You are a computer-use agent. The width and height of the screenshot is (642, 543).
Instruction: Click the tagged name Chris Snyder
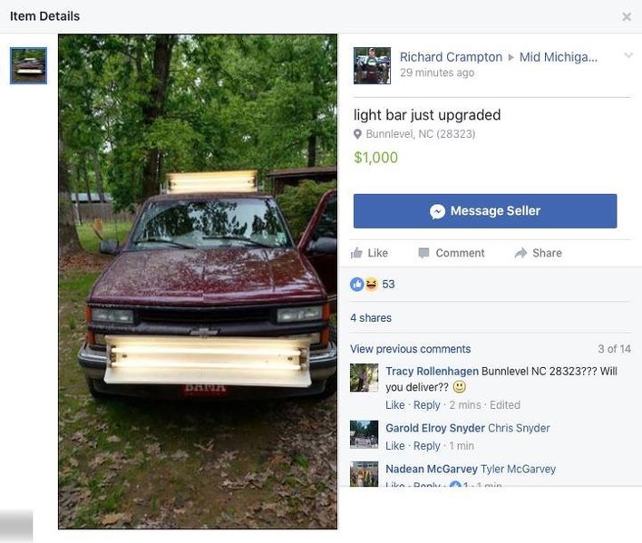[519, 428]
